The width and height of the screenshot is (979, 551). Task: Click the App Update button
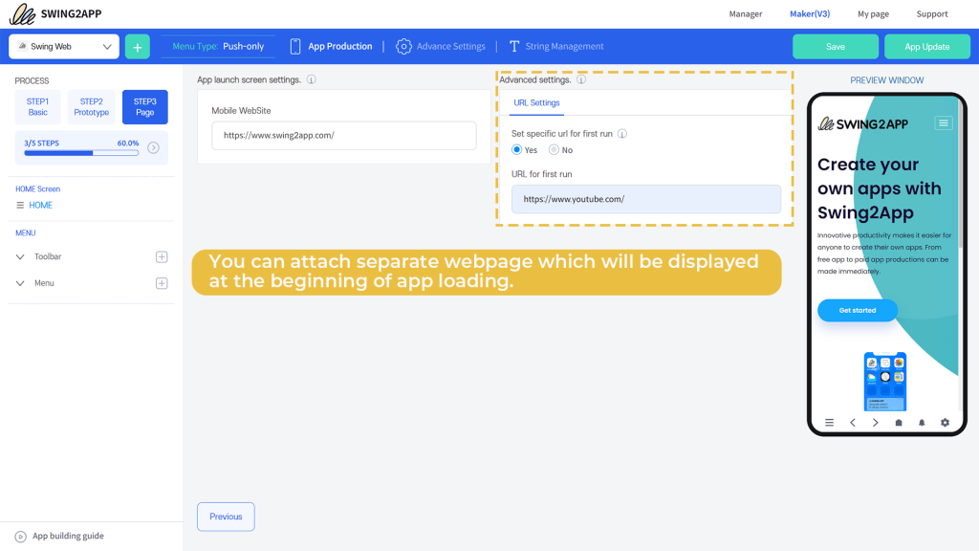click(x=927, y=47)
